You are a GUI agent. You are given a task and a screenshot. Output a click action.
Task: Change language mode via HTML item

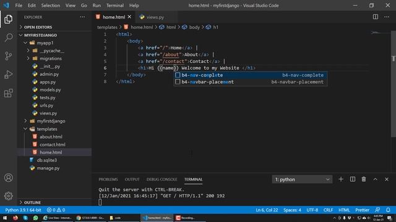344,210
